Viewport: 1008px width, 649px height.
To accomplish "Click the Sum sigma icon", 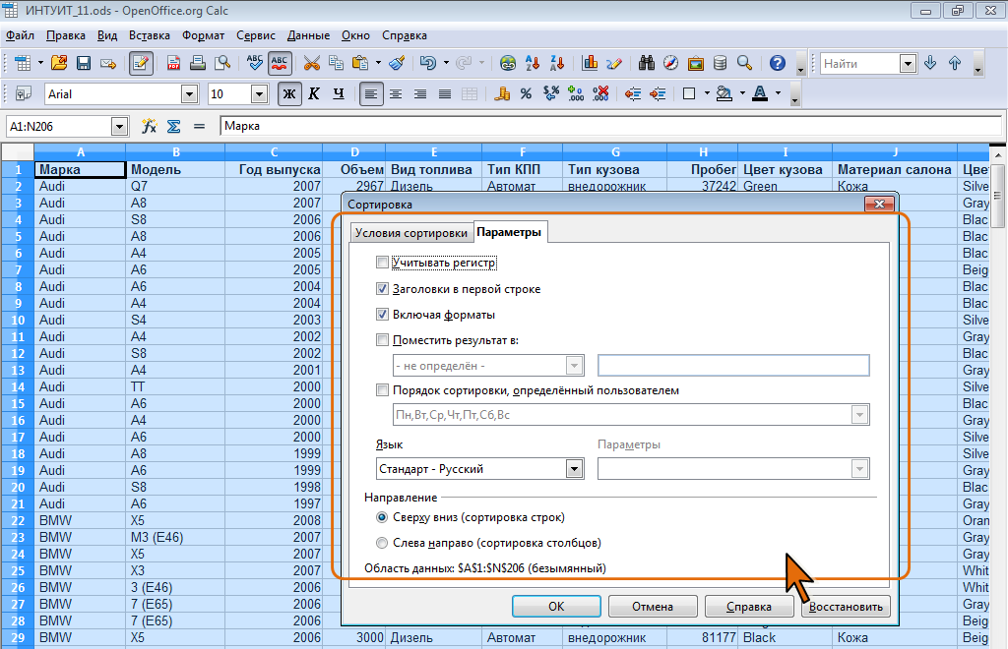I will click(173, 126).
